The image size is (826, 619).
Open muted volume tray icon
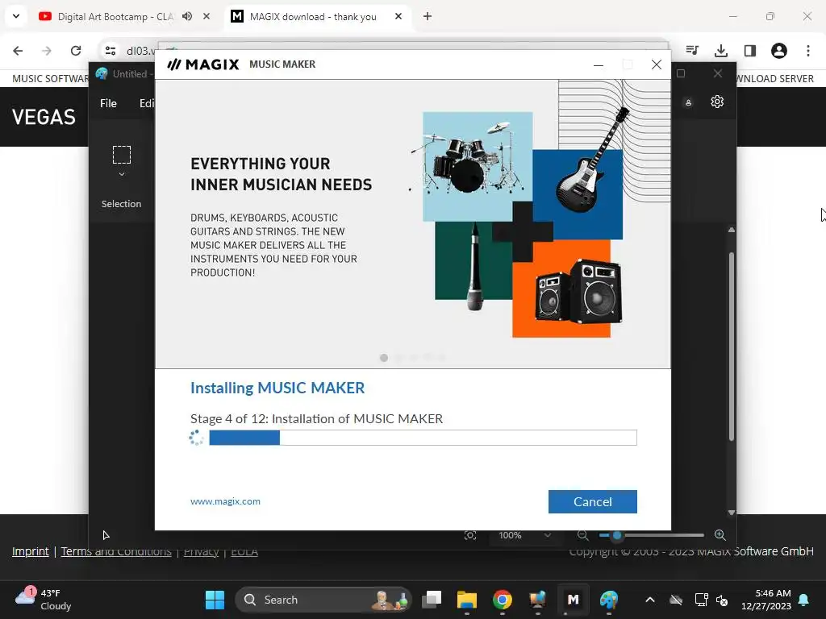722,600
